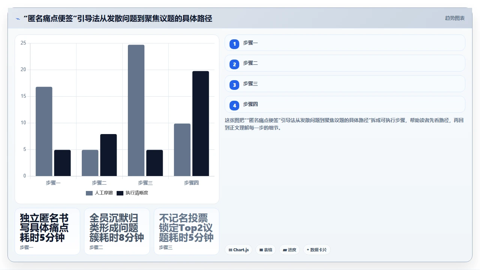Click the 步骤一 x-axis label

click(53, 183)
